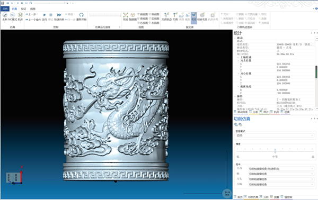Click 上一个操作 previous operation button
Viewport: 318px width, 200px height.
33,20
